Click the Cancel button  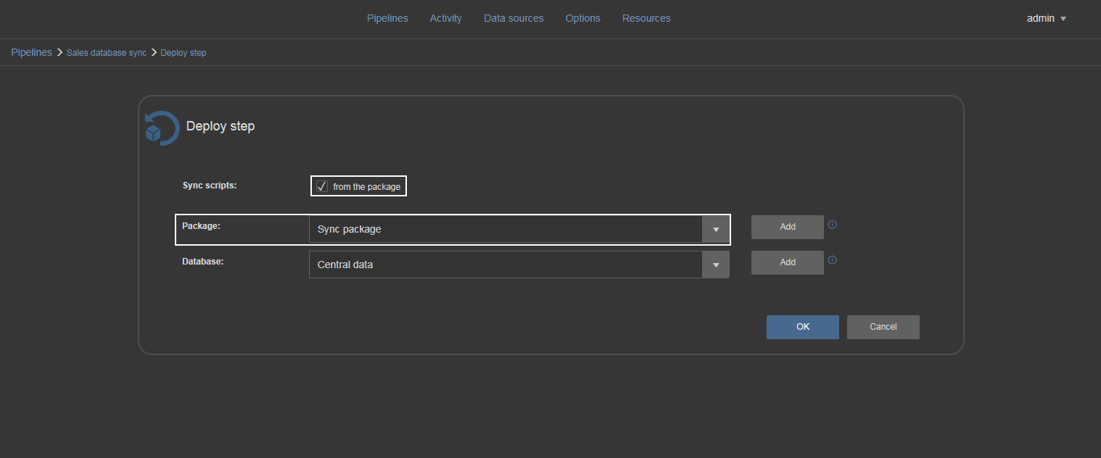pyautogui.click(x=883, y=327)
